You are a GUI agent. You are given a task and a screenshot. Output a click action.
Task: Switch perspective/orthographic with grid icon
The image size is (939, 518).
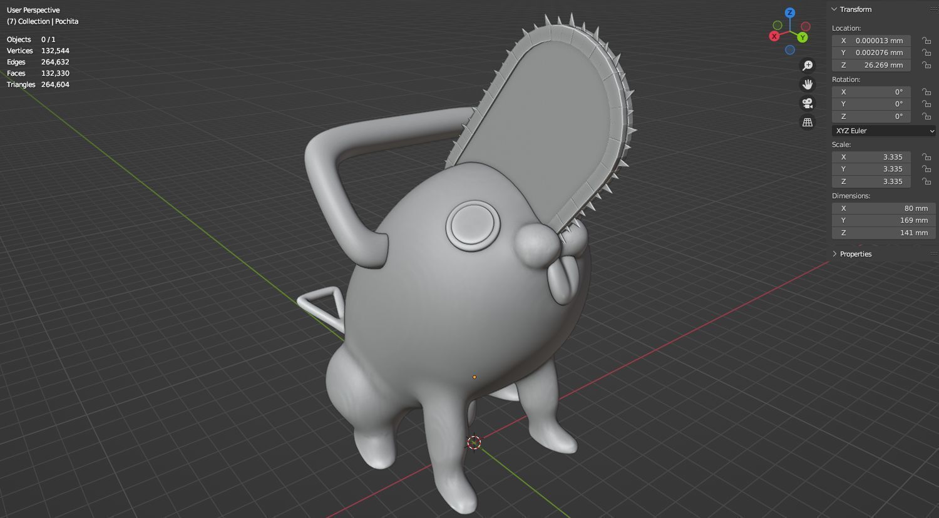(x=808, y=122)
